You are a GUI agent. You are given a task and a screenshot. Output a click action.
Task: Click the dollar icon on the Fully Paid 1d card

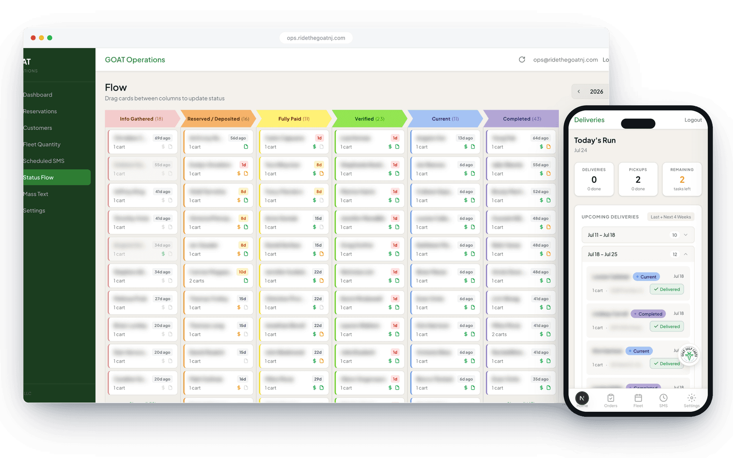[314, 147]
